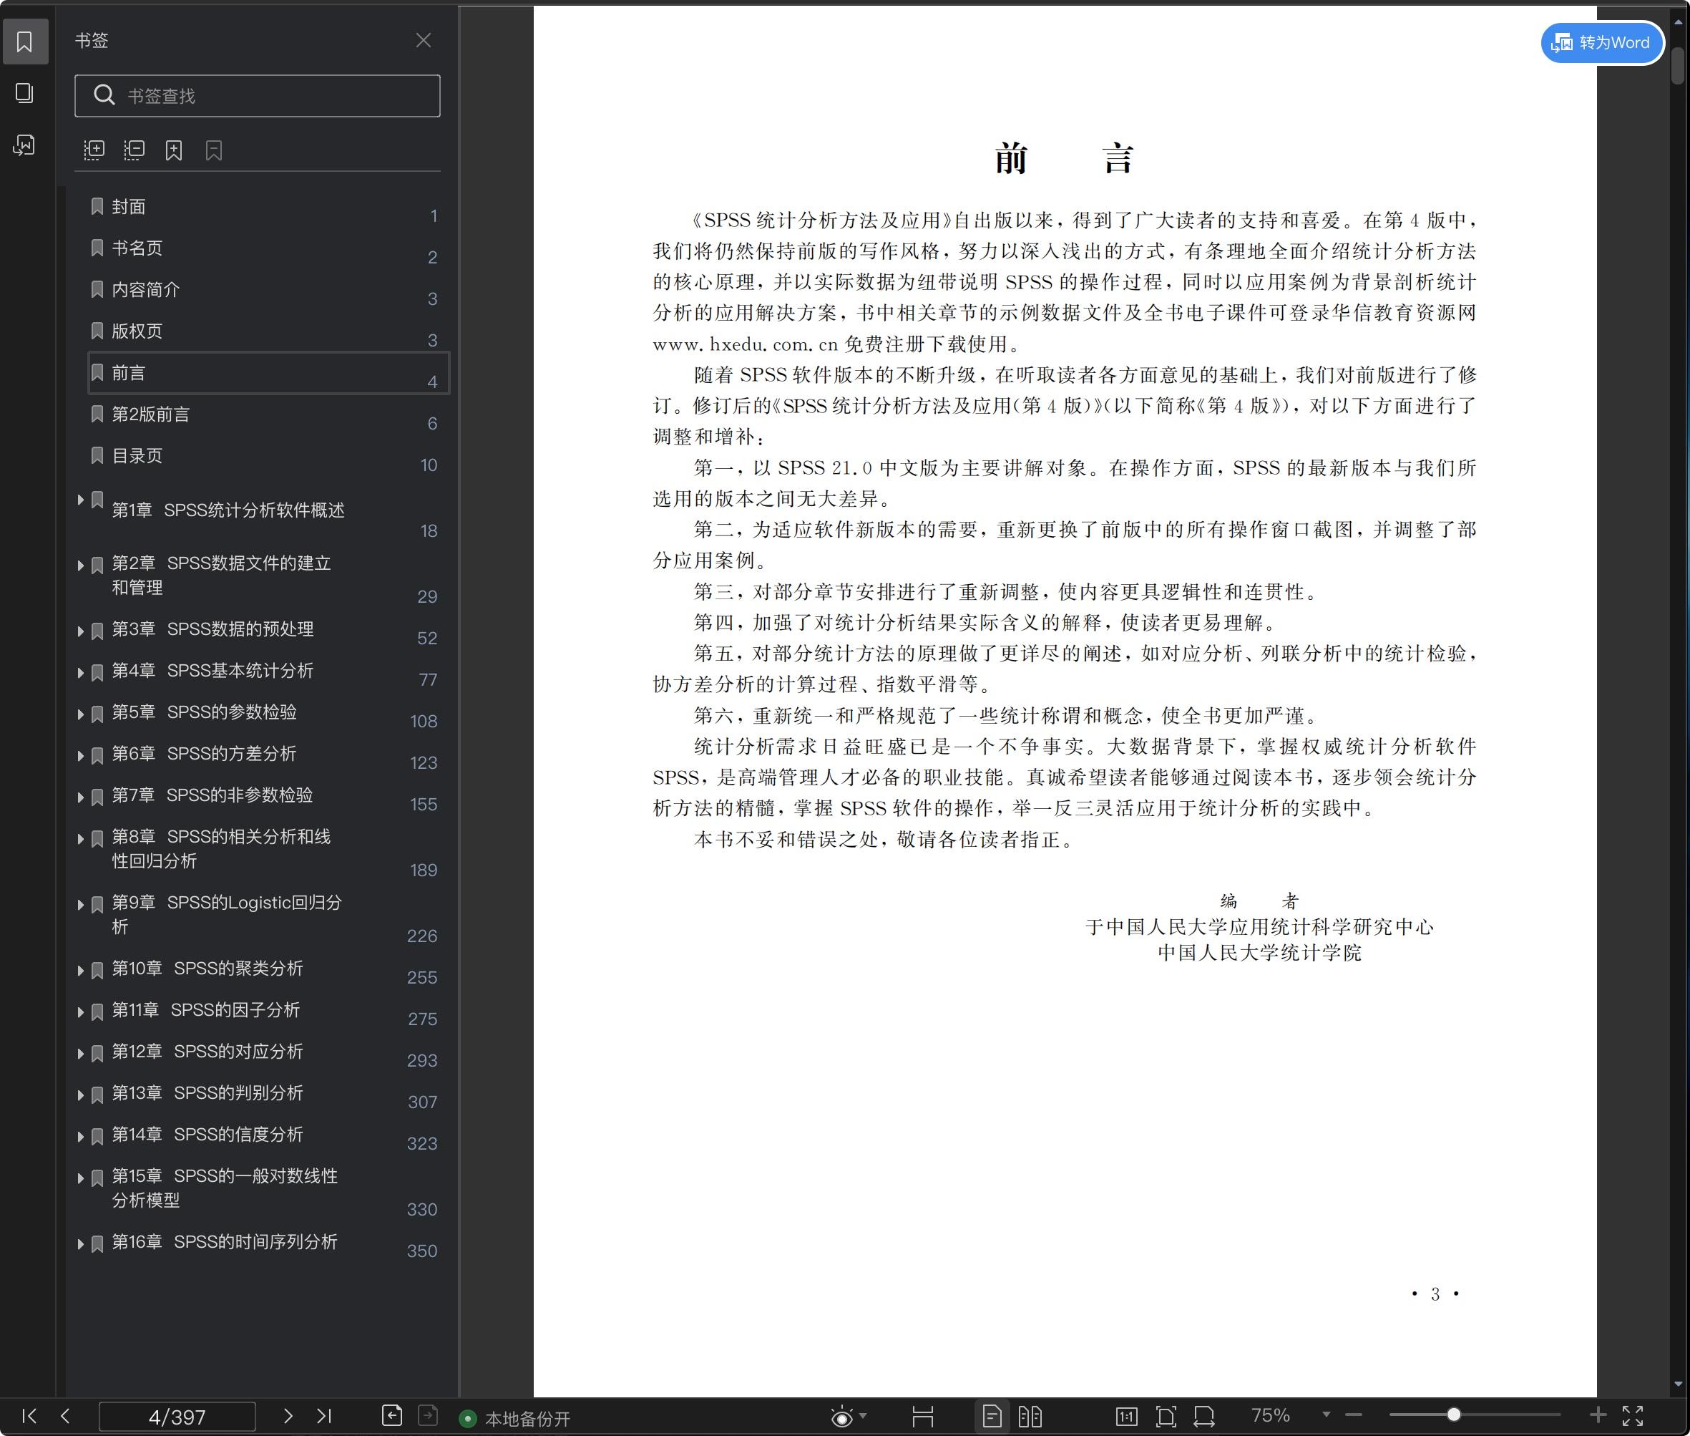Click the add bookmark icon
The width and height of the screenshot is (1690, 1436).
174,150
